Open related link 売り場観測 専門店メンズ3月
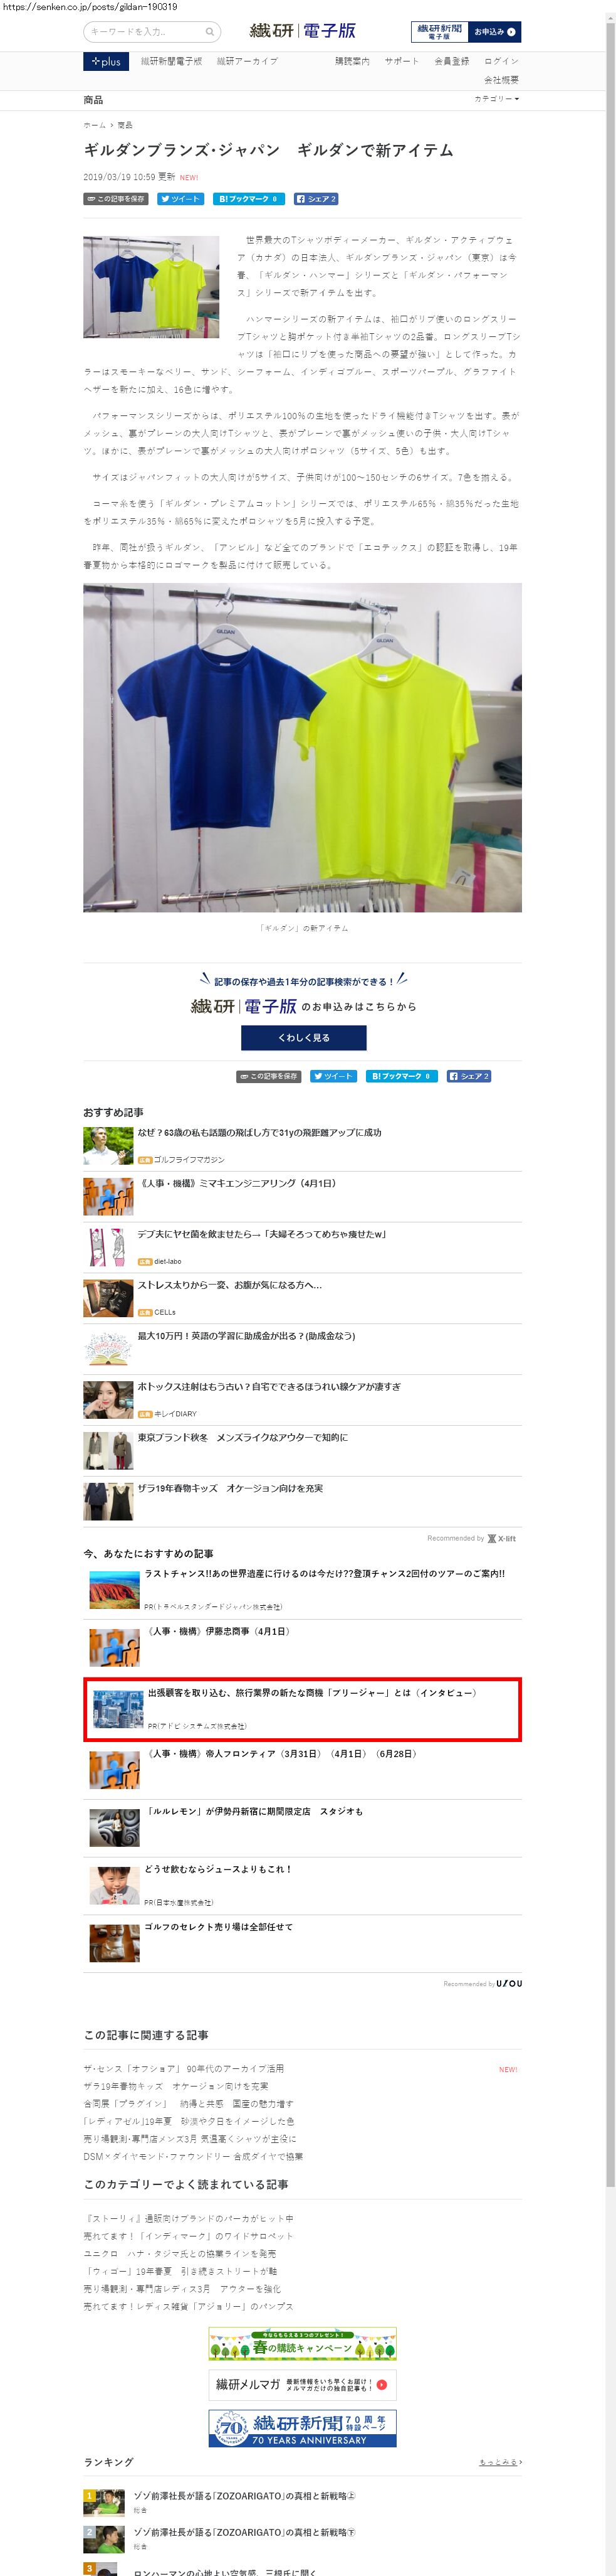This screenshot has width=616, height=2576. pyautogui.click(x=190, y=2138)
